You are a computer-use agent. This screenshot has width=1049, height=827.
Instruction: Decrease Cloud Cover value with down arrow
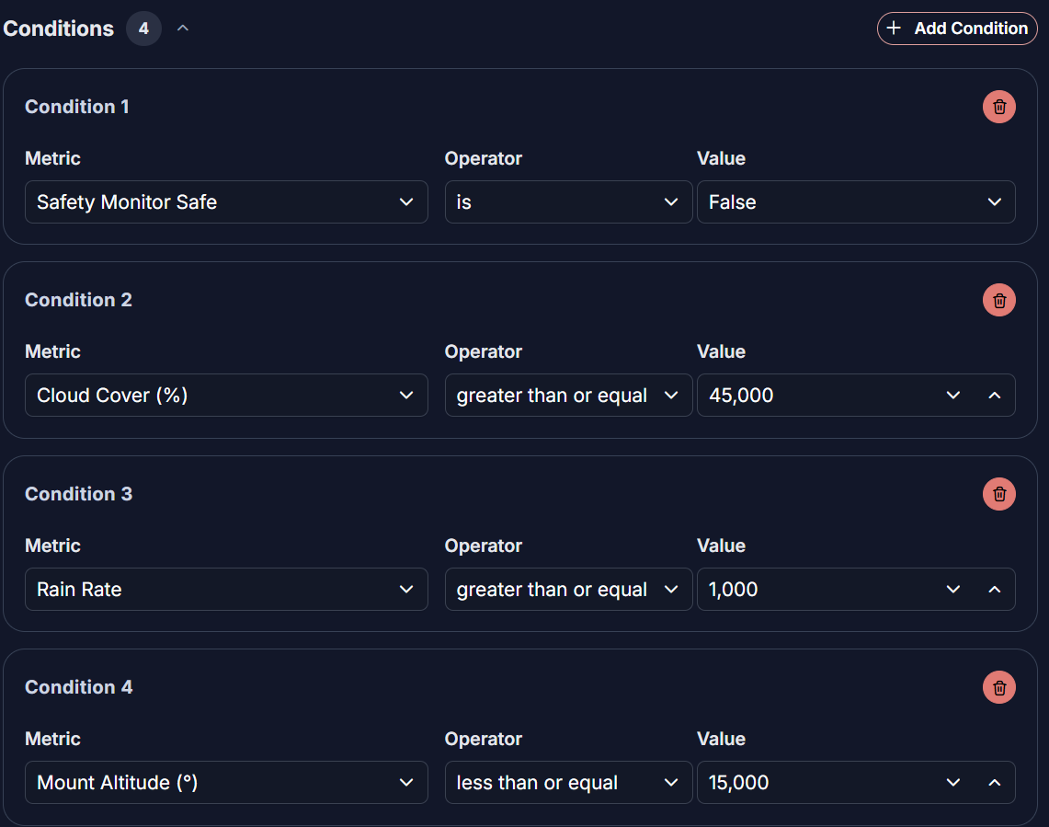point(953,396)
